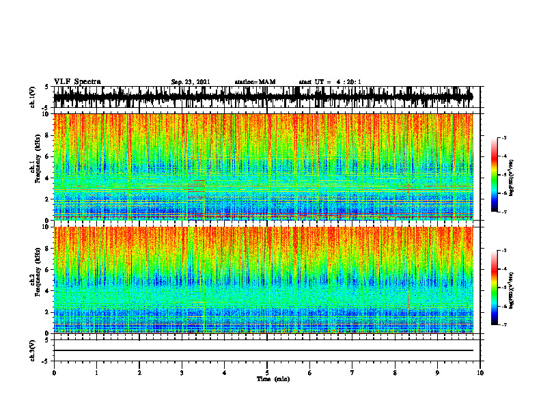The image size is (541, 418).
Task: Click the time axis tick label "6"
Action: 309,373
